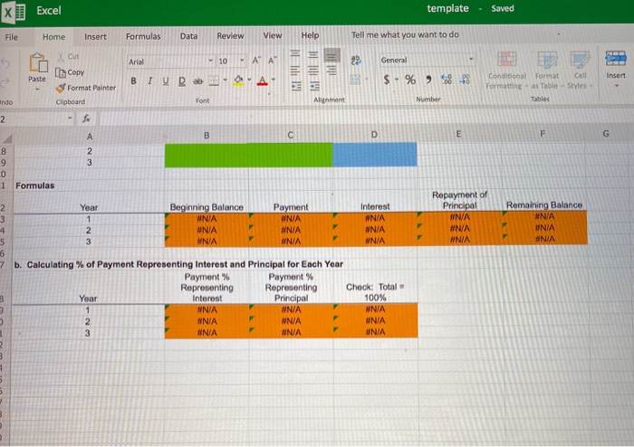Screen dimensions: 634x447
Task: Increase font size with larger A
Action: coord(256,61)
